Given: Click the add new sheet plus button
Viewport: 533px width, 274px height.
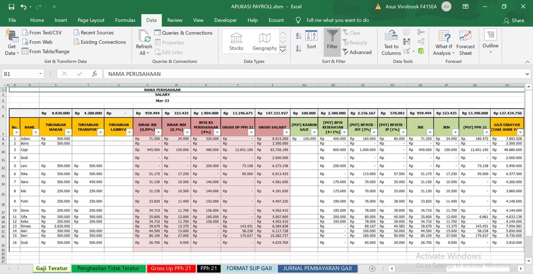Looking at the screenshot, I should pos(372,268).
